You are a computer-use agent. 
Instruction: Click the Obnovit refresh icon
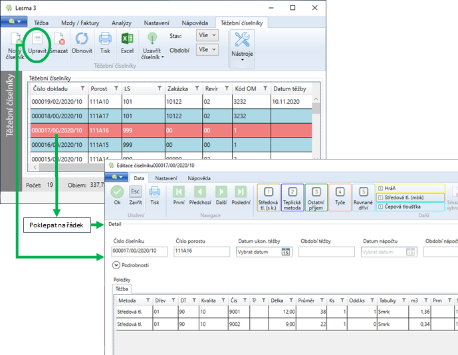82,39
